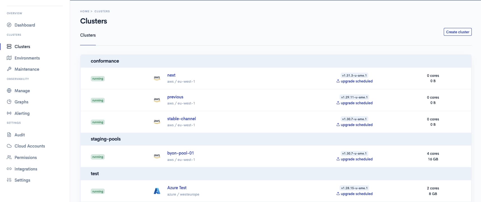The image size is (481, 202).
Task: Open Manage in the sidebar
Action: (x=22, y=91)
